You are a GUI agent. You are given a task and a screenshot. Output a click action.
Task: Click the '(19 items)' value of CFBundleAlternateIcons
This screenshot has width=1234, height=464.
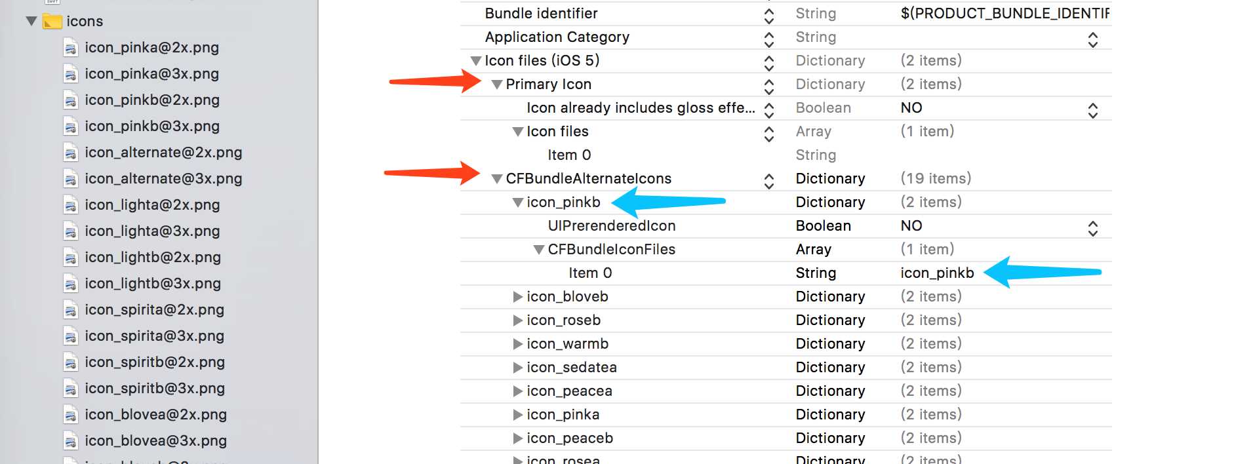(x=936, y=178)
